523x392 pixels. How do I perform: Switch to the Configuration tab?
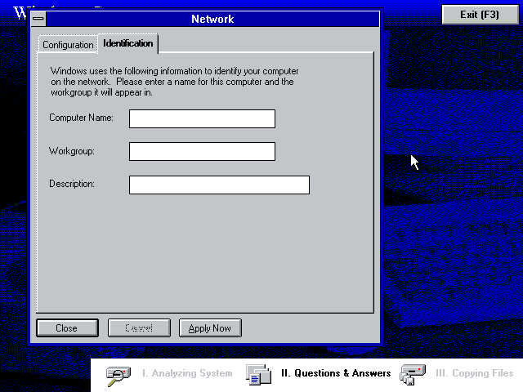(68, 45)
